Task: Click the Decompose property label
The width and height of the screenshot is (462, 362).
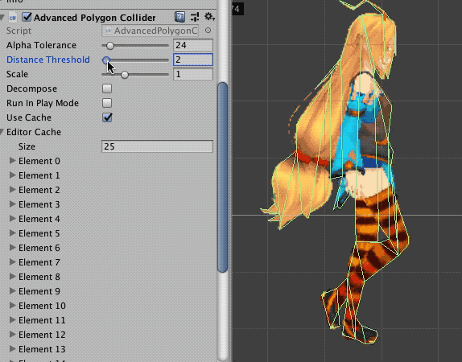Action: (x=31, y=88)
